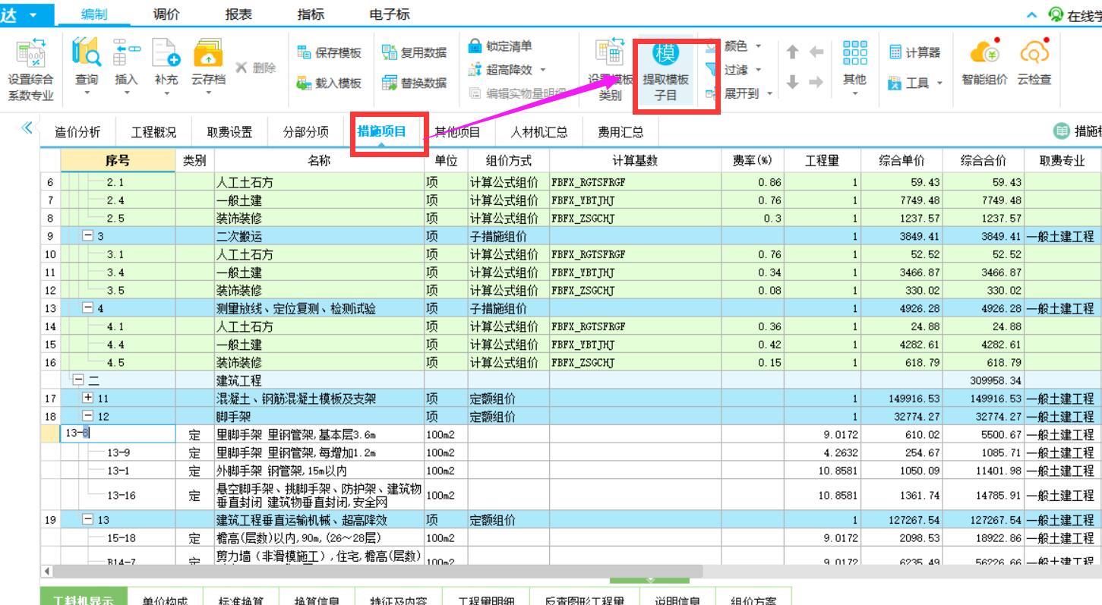Click FBFX_RGTSFRGF in row 2.1

click(589, 182)
